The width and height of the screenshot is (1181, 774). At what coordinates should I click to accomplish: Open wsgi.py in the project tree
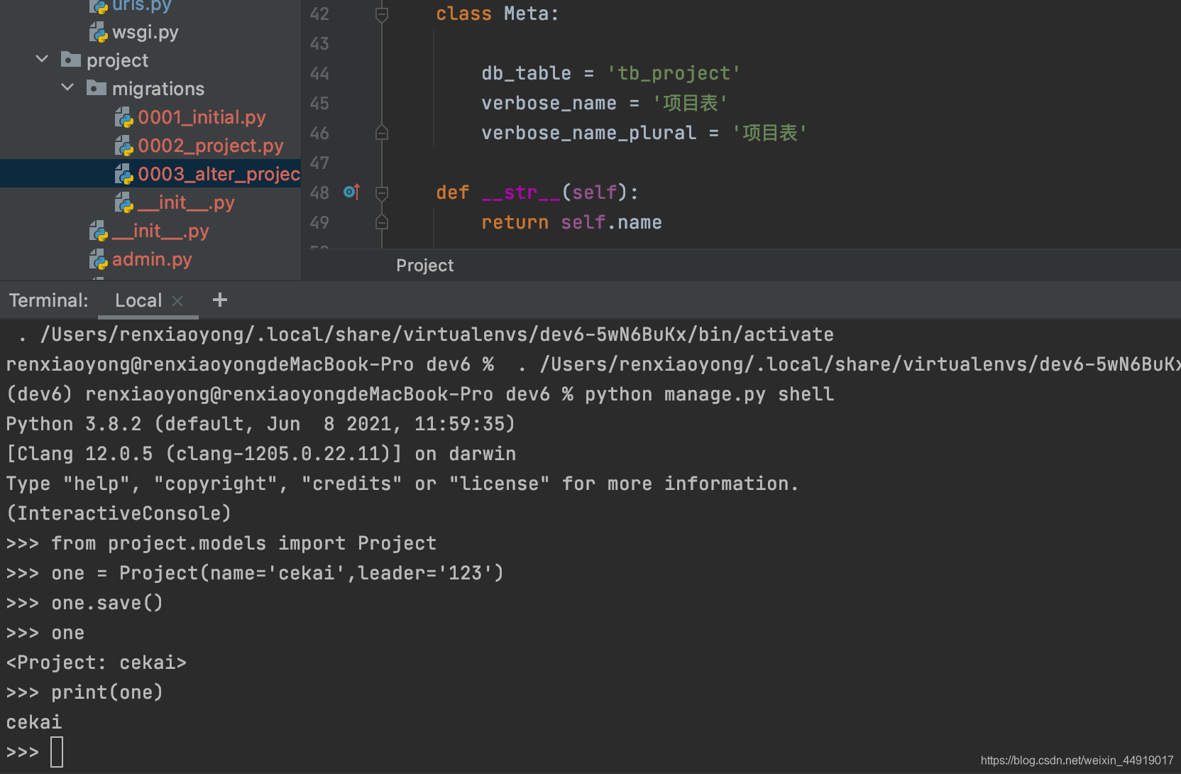point(145,32)
